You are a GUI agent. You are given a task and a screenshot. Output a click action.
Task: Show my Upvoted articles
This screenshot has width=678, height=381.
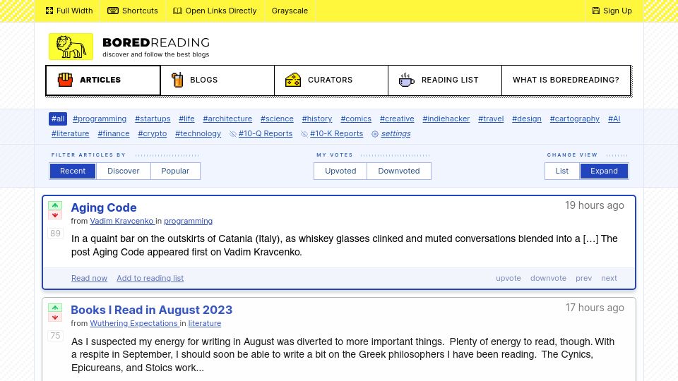point(340,171)
